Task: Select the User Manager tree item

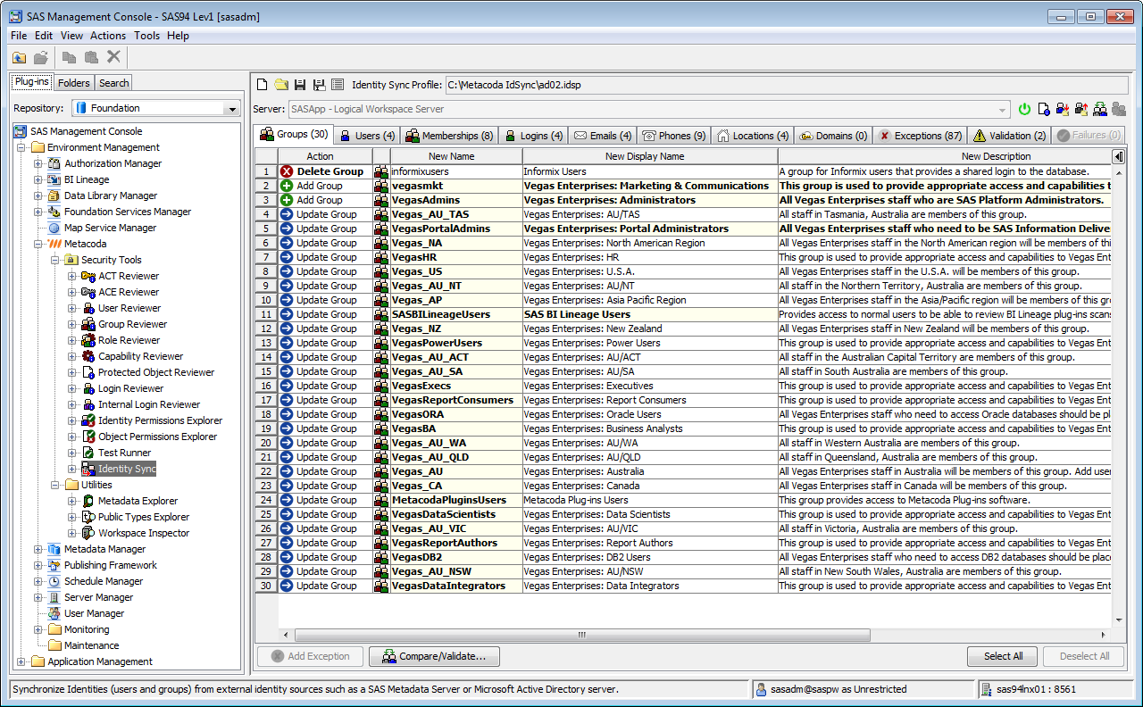Action: pyautogui.click(x=94, y=613)
